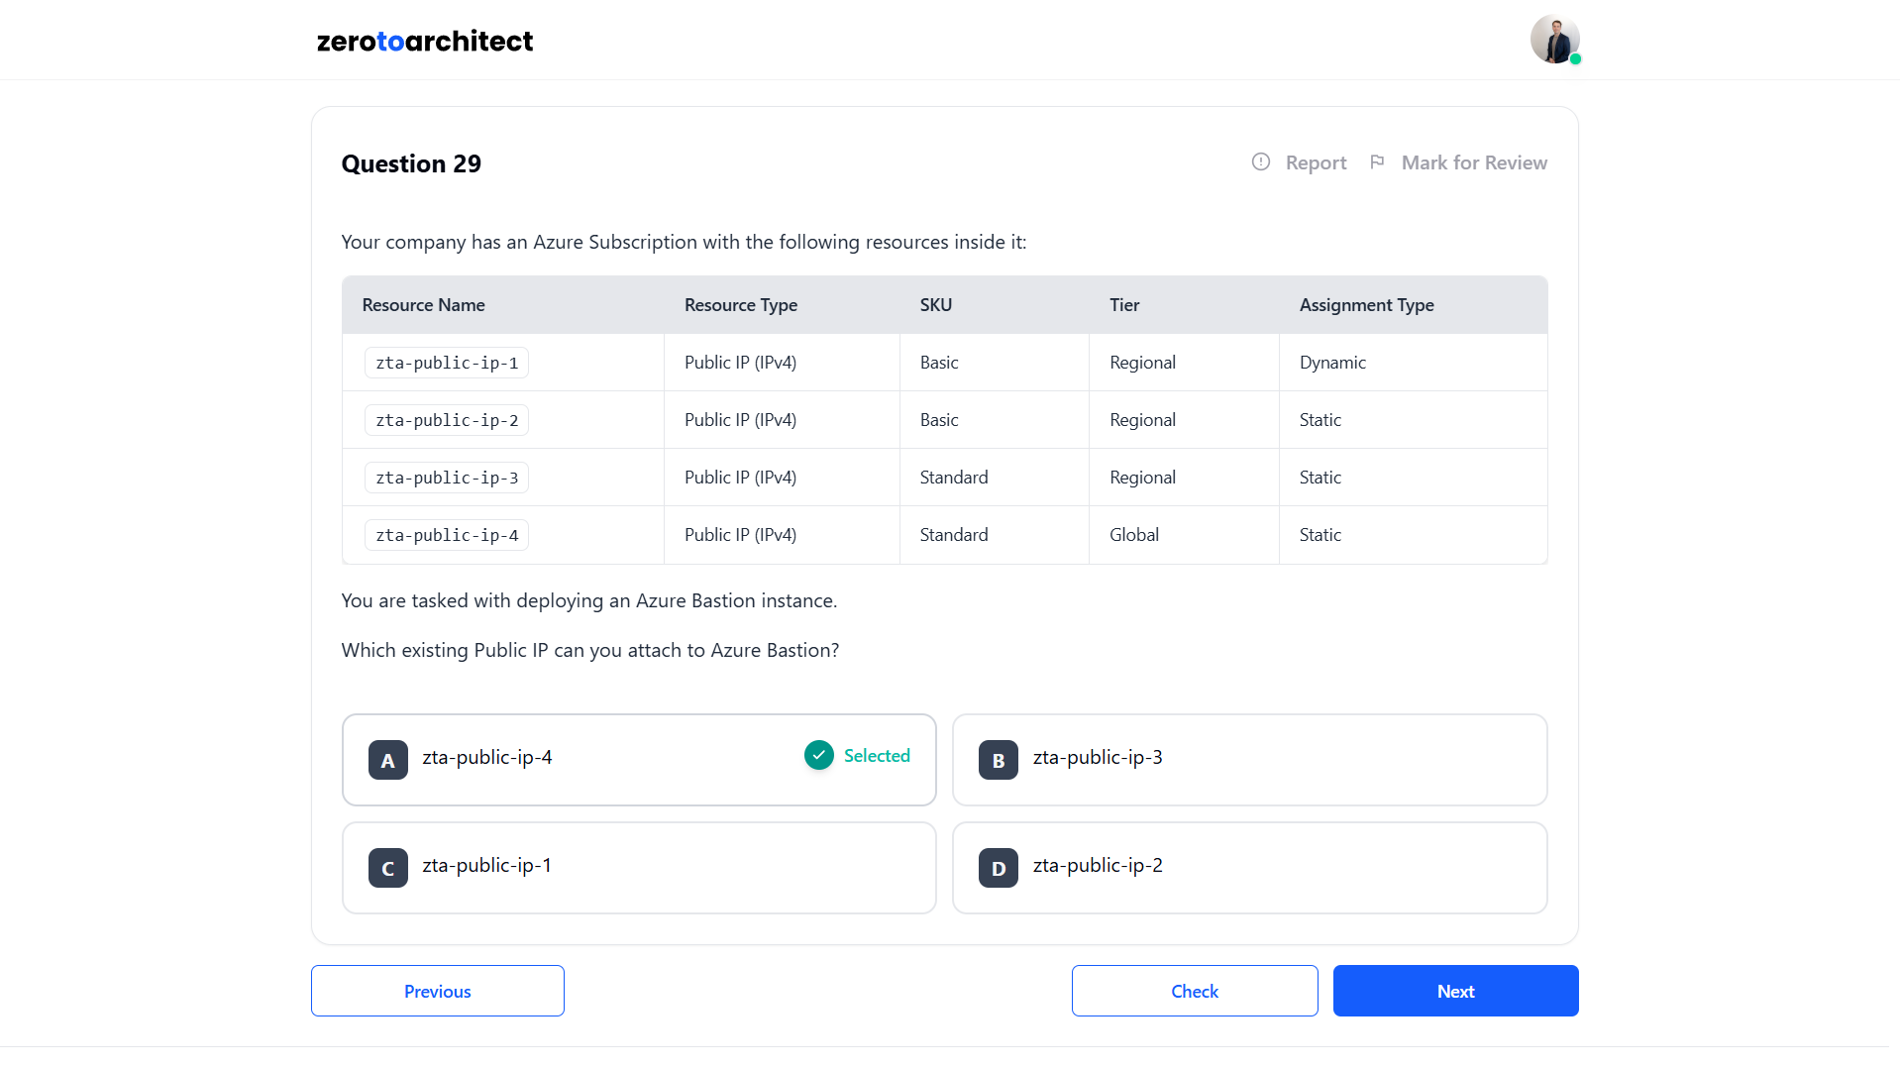Click the zerotoarchitect logo
1900x1069 pixels.
click(x=424, y=41)
